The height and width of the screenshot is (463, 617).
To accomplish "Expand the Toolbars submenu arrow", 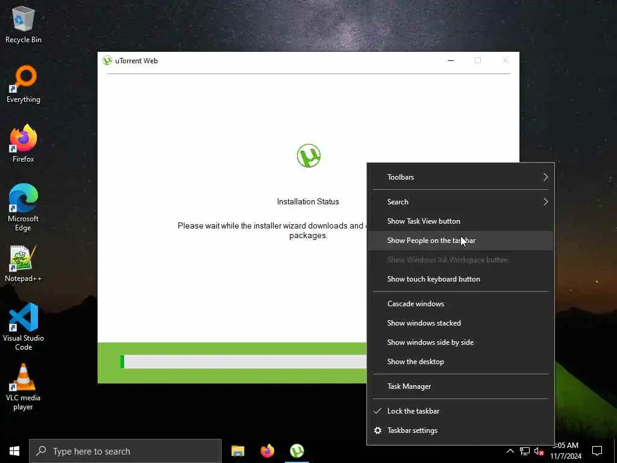I will point(545,177).
